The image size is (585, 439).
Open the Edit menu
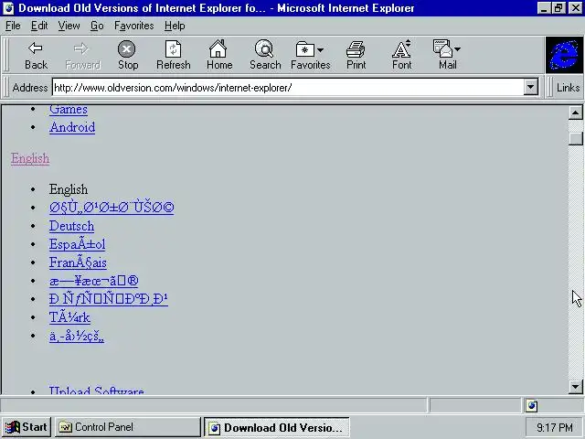[39, 26]
